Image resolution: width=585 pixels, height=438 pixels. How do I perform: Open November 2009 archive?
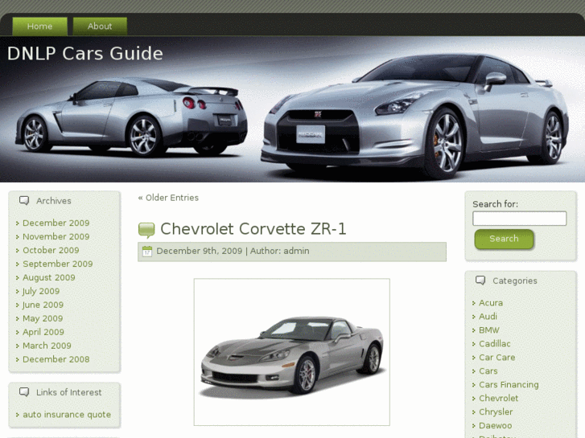pyautogui.click(x=56, y=237)
